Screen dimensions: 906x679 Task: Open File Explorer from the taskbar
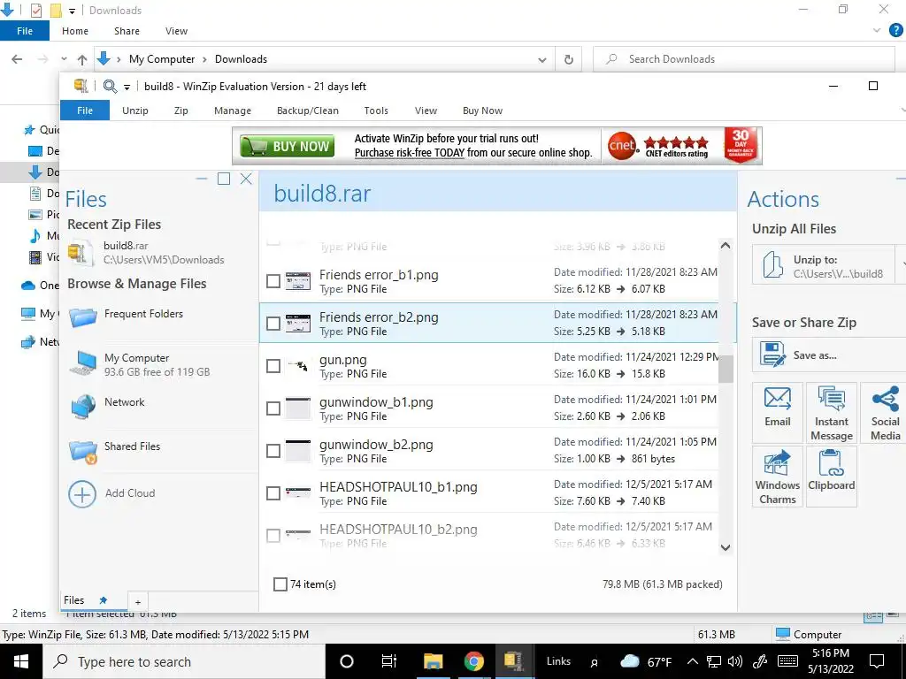(433, 661)
